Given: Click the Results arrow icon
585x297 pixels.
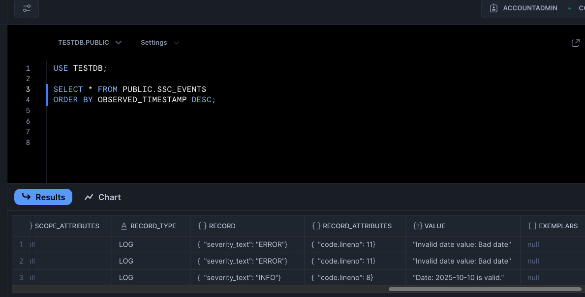Looking at the screenshot, I should point(27,197).
